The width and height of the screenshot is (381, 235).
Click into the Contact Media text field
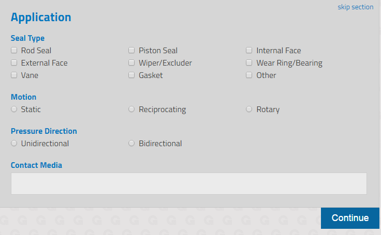tap(188, 183)
